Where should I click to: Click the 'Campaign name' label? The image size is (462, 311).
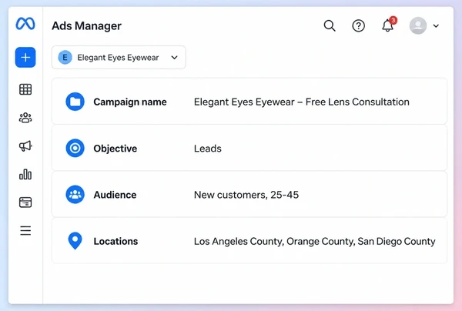click(130, 102)
